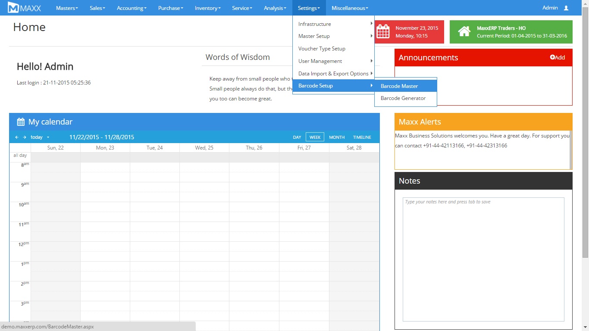Switch calendar to Day view
Viewport: 589px width, 331px height.
[x=297, y=137]
